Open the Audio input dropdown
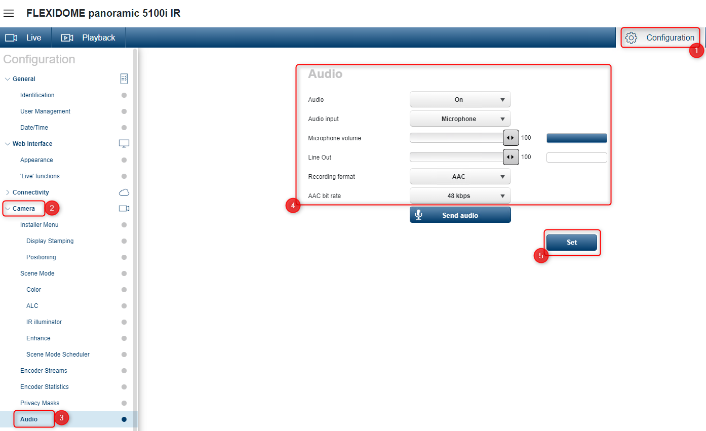The image size is (706, 431). [460, 119]
